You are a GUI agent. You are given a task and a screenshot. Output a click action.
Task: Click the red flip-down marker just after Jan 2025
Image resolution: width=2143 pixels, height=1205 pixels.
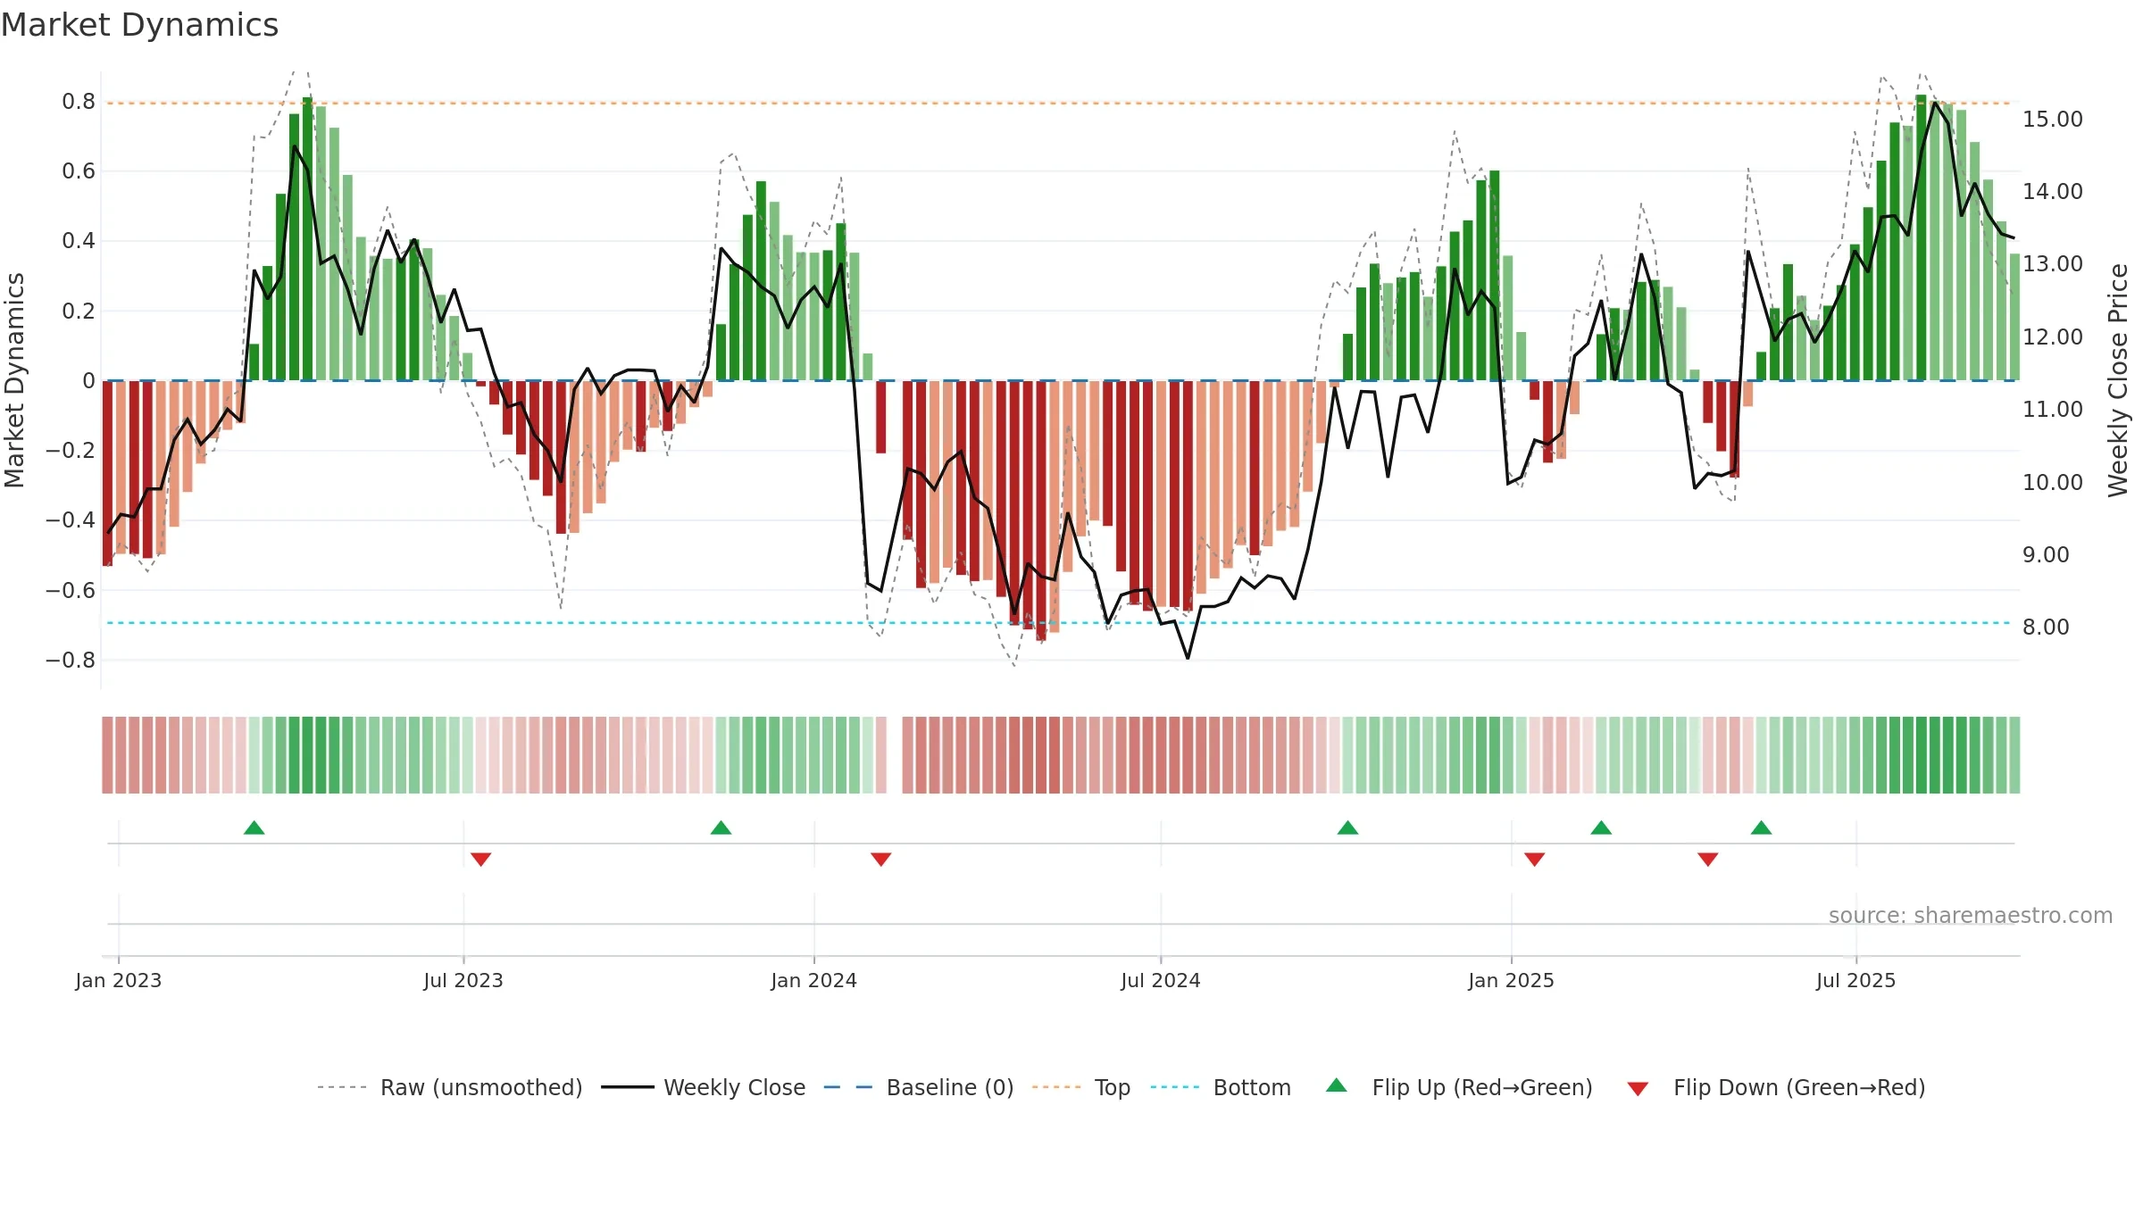coord(1535,860)
